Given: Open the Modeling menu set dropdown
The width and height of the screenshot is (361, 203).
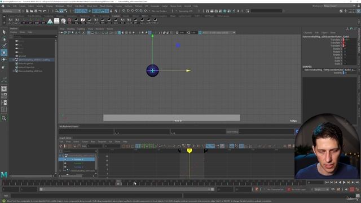Looking at the screenshot, I should coord(11,11).
